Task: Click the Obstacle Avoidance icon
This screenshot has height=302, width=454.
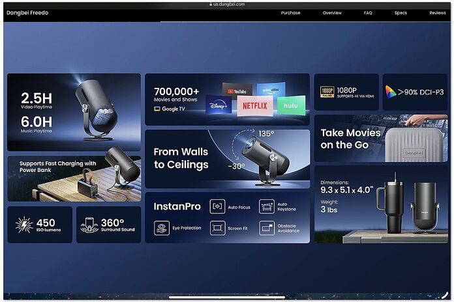Action: [x=267, y=228]
